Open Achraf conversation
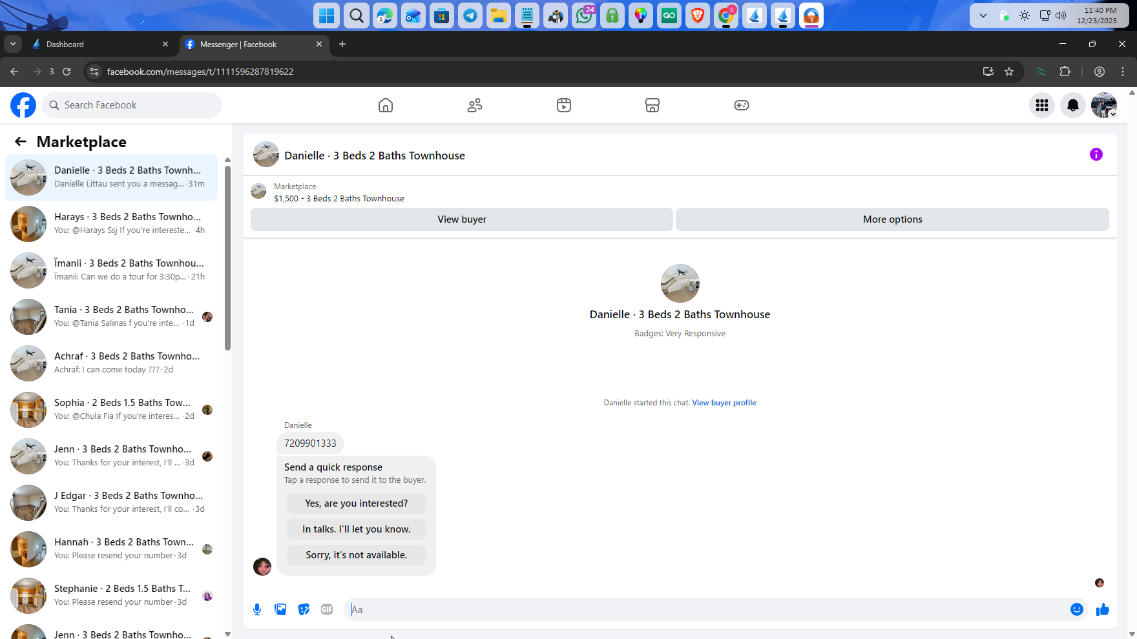1137x639 pixels. coord(112,363)
